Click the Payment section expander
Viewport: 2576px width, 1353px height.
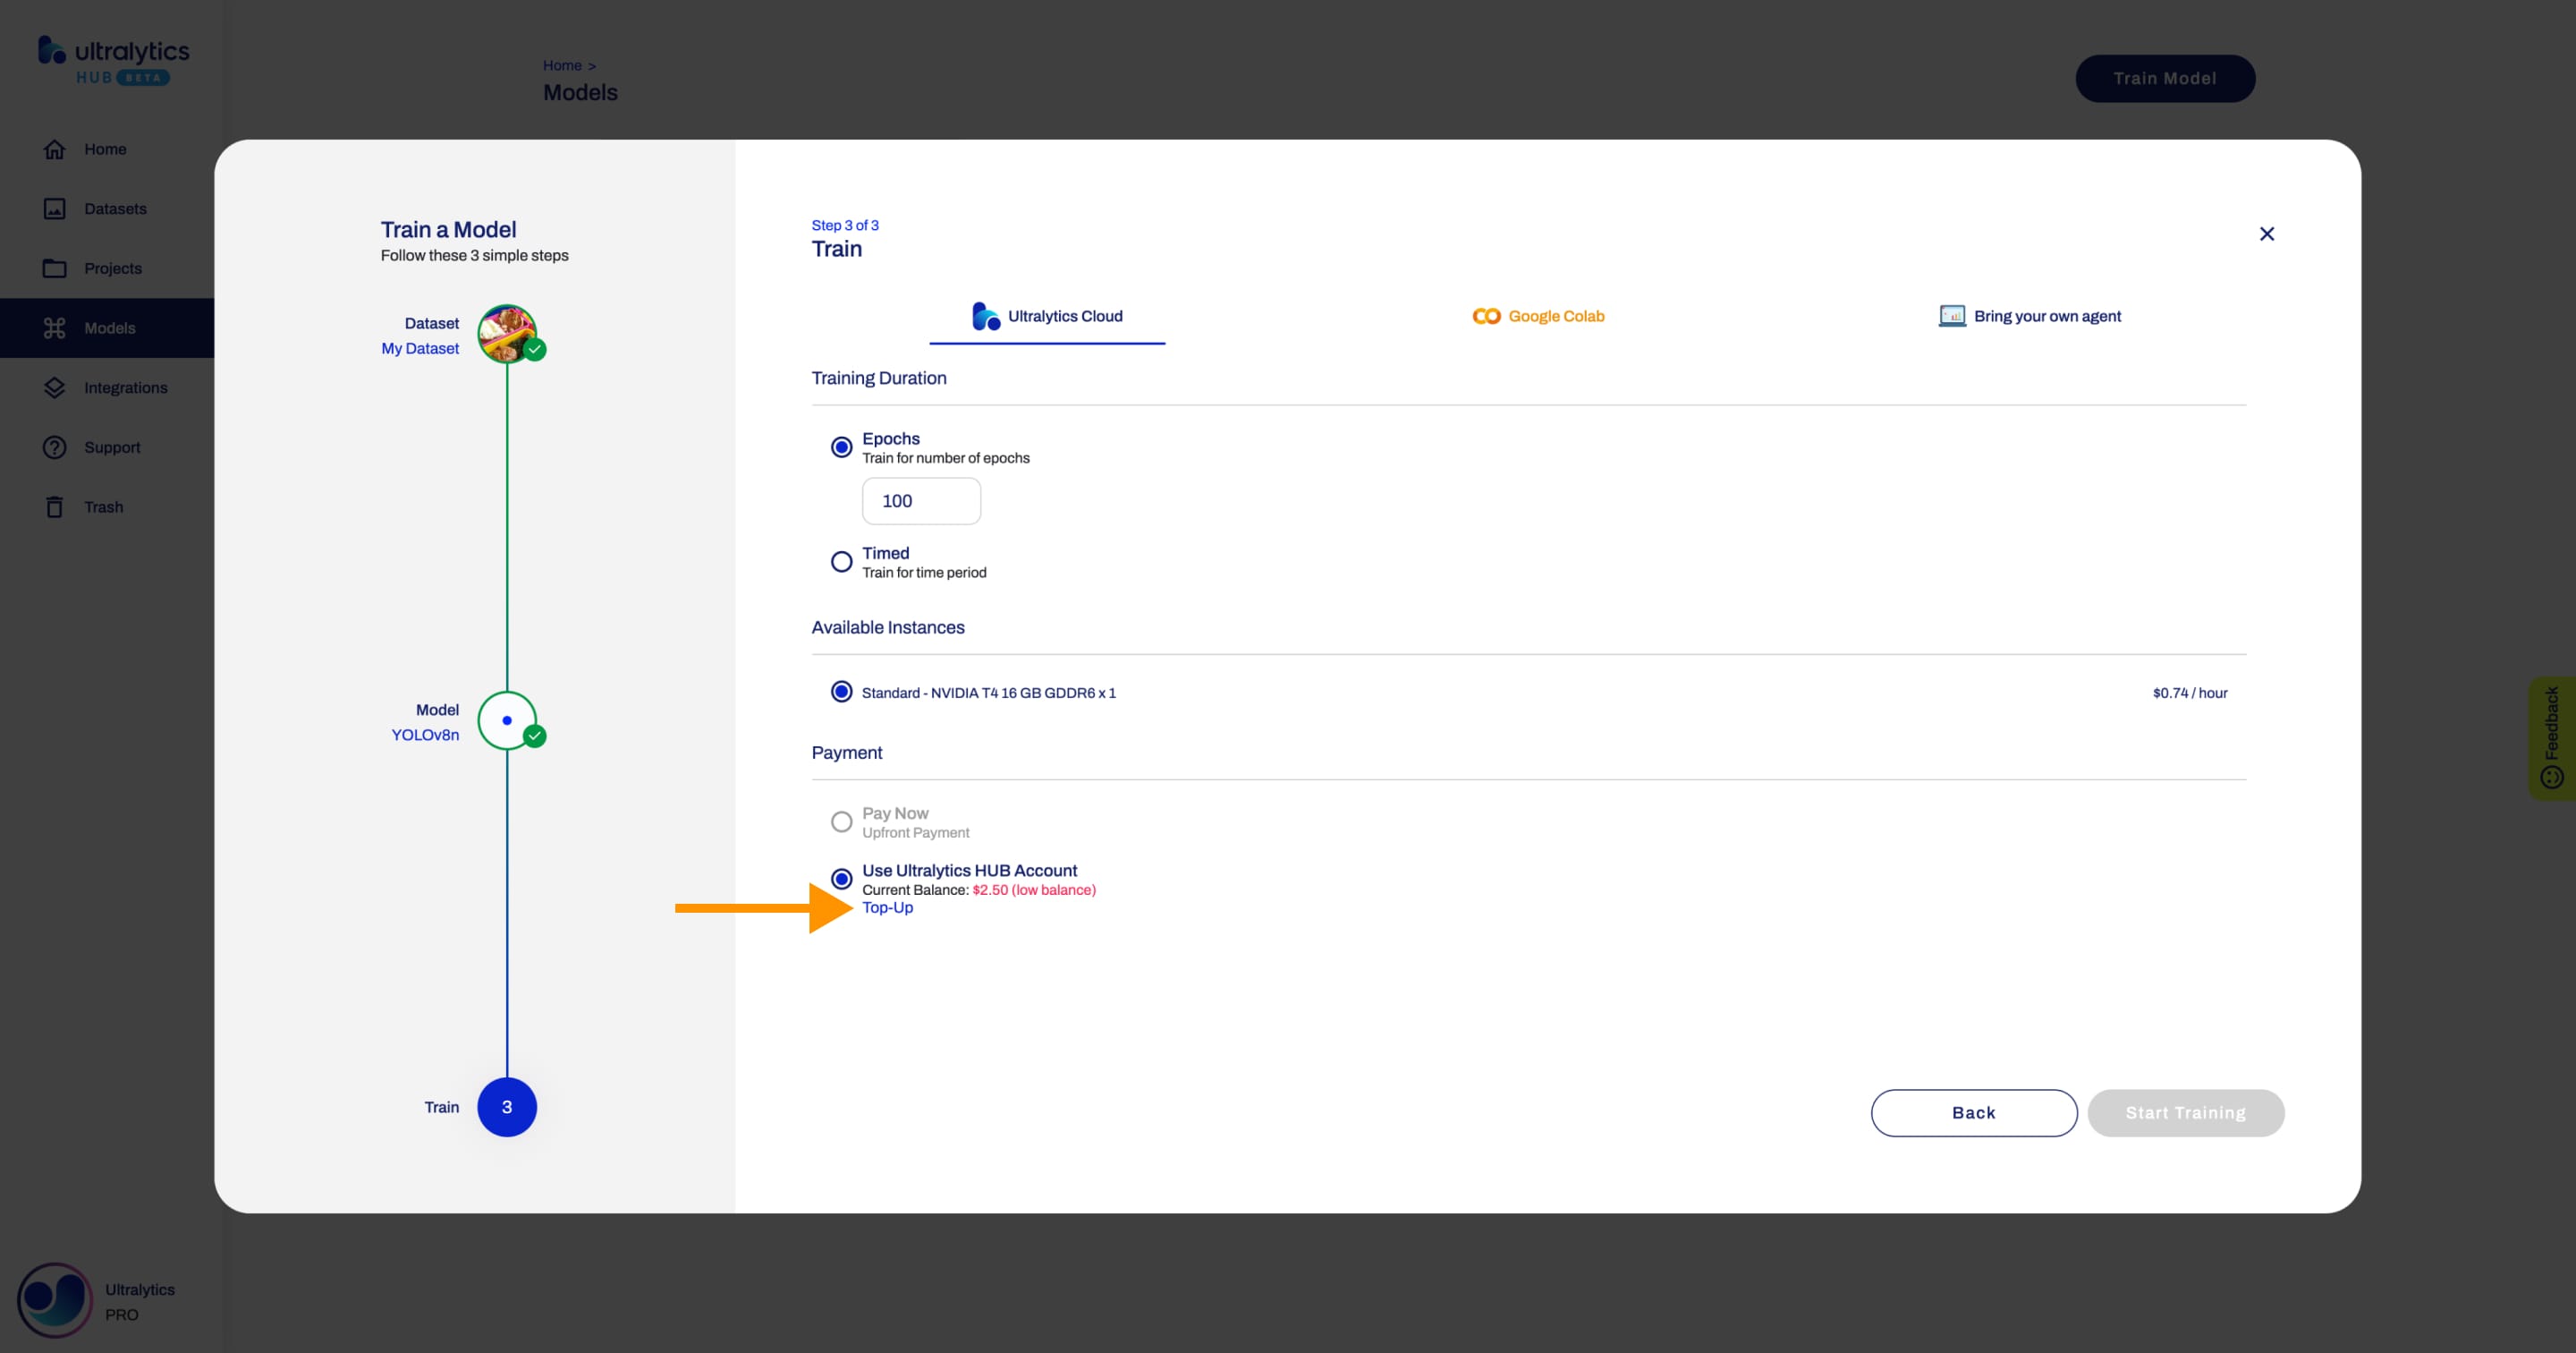[x=847, y=752]
